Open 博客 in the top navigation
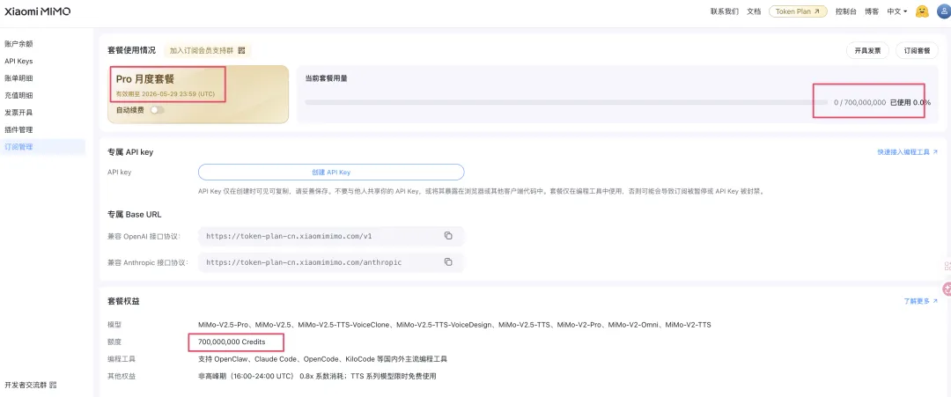951x397 pixels. coord(872,11)
